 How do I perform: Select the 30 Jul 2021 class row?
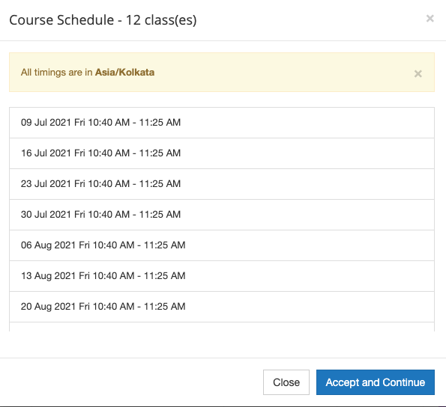pos(222,215)
